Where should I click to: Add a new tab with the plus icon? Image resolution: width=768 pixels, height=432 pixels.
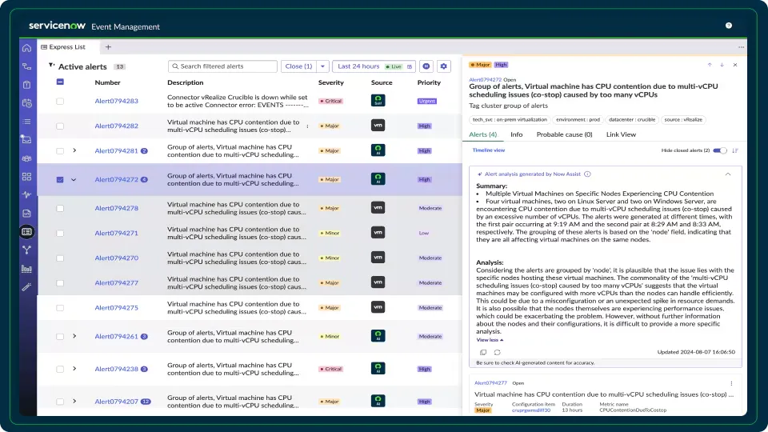(x=108, y=47)
